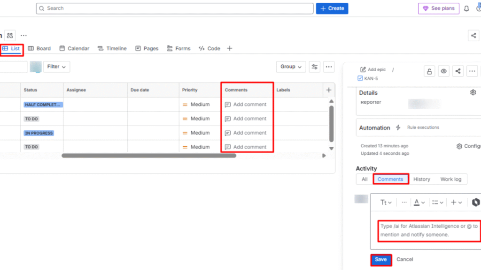Click the Details settings gear icon
481x270 pixels.
click(473, 93)
